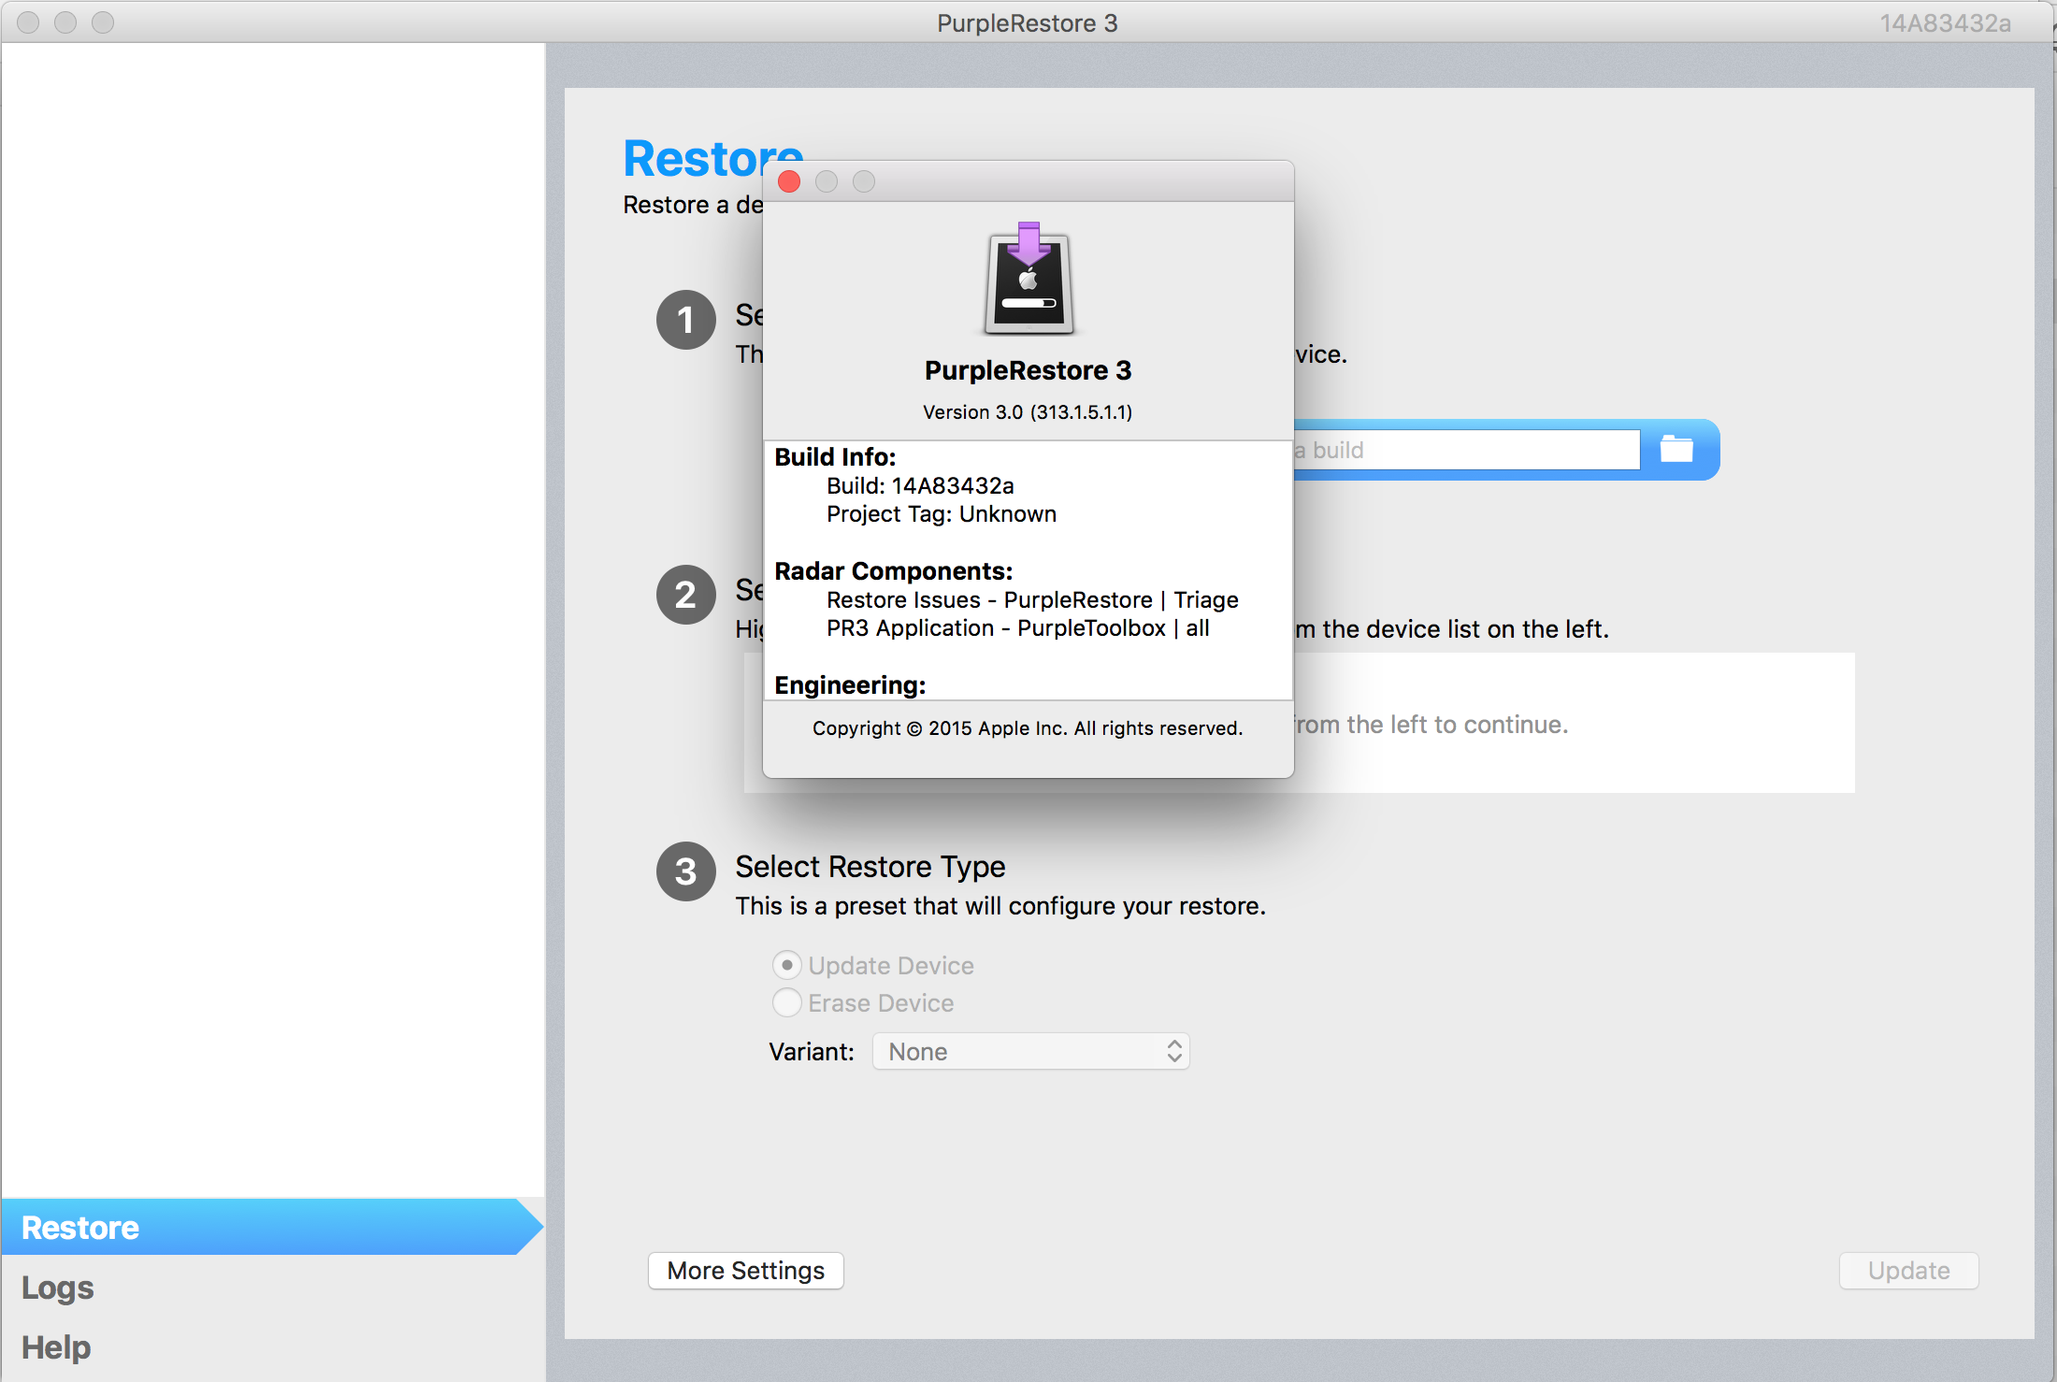Open the Variant dropdown showing None
2057x1382 pixels.
pos(1030,1052)
